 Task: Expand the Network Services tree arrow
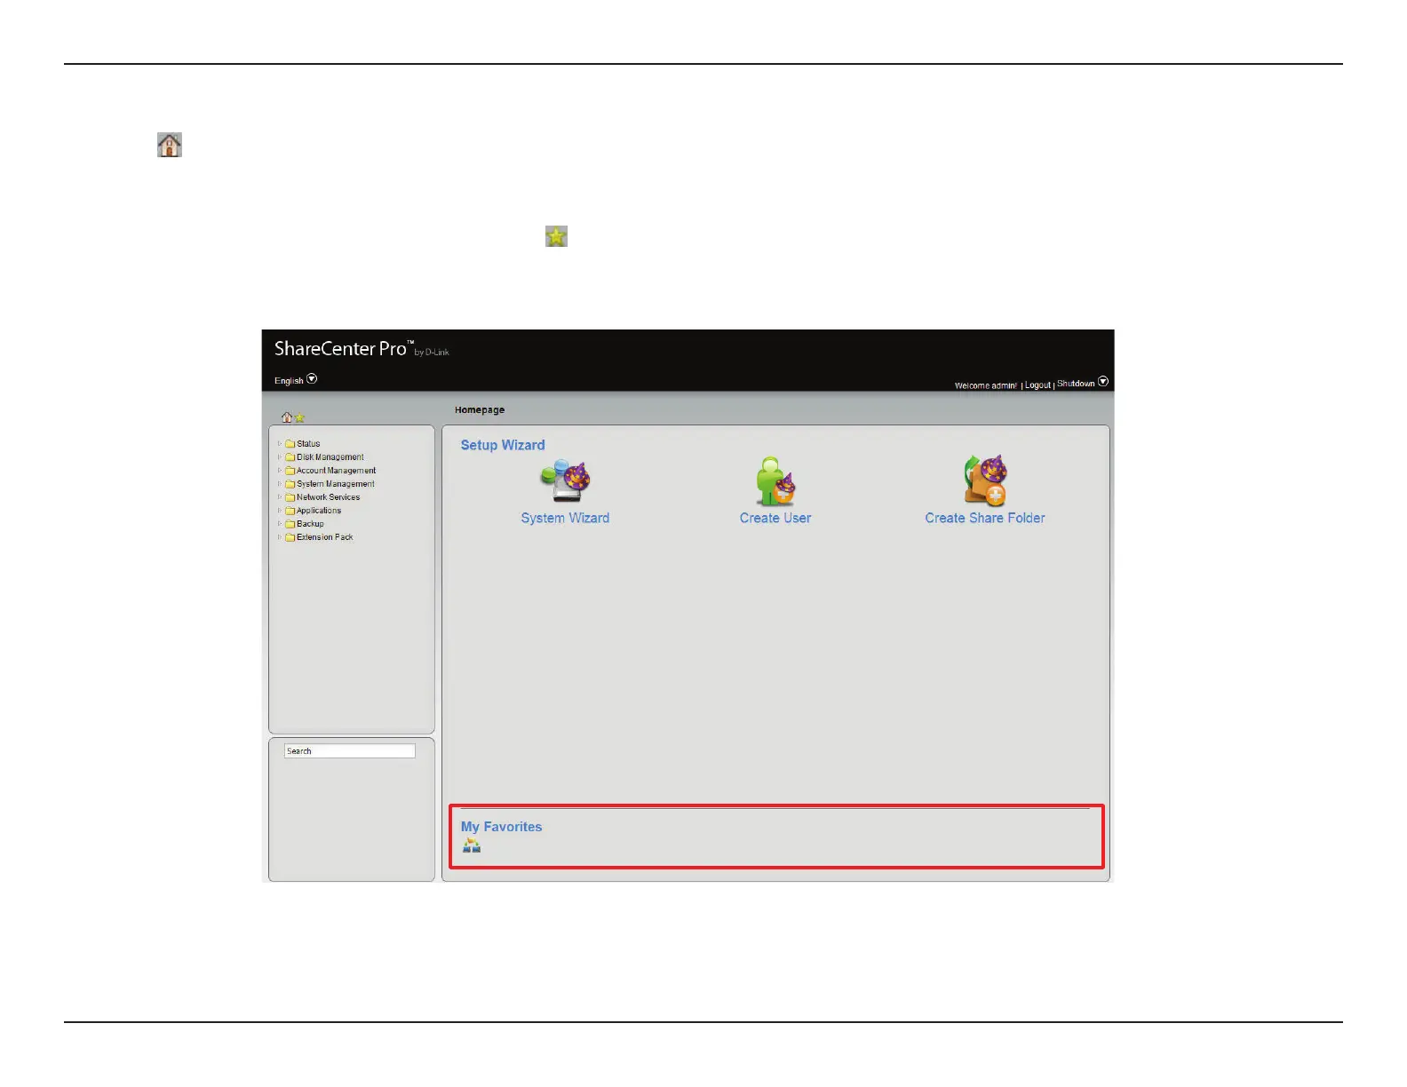(279, 497)
